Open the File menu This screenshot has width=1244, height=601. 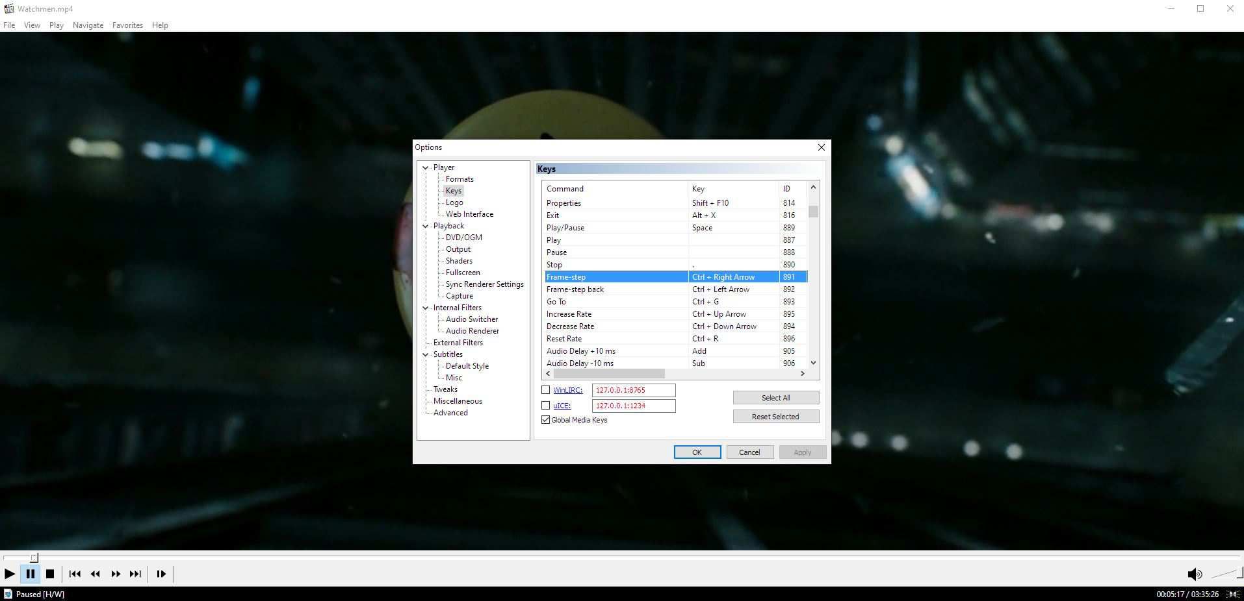9,25
